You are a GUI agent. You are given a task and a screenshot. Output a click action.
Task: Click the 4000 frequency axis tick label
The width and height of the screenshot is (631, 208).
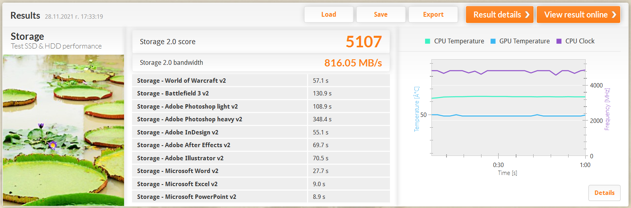[x=596, y=86]
